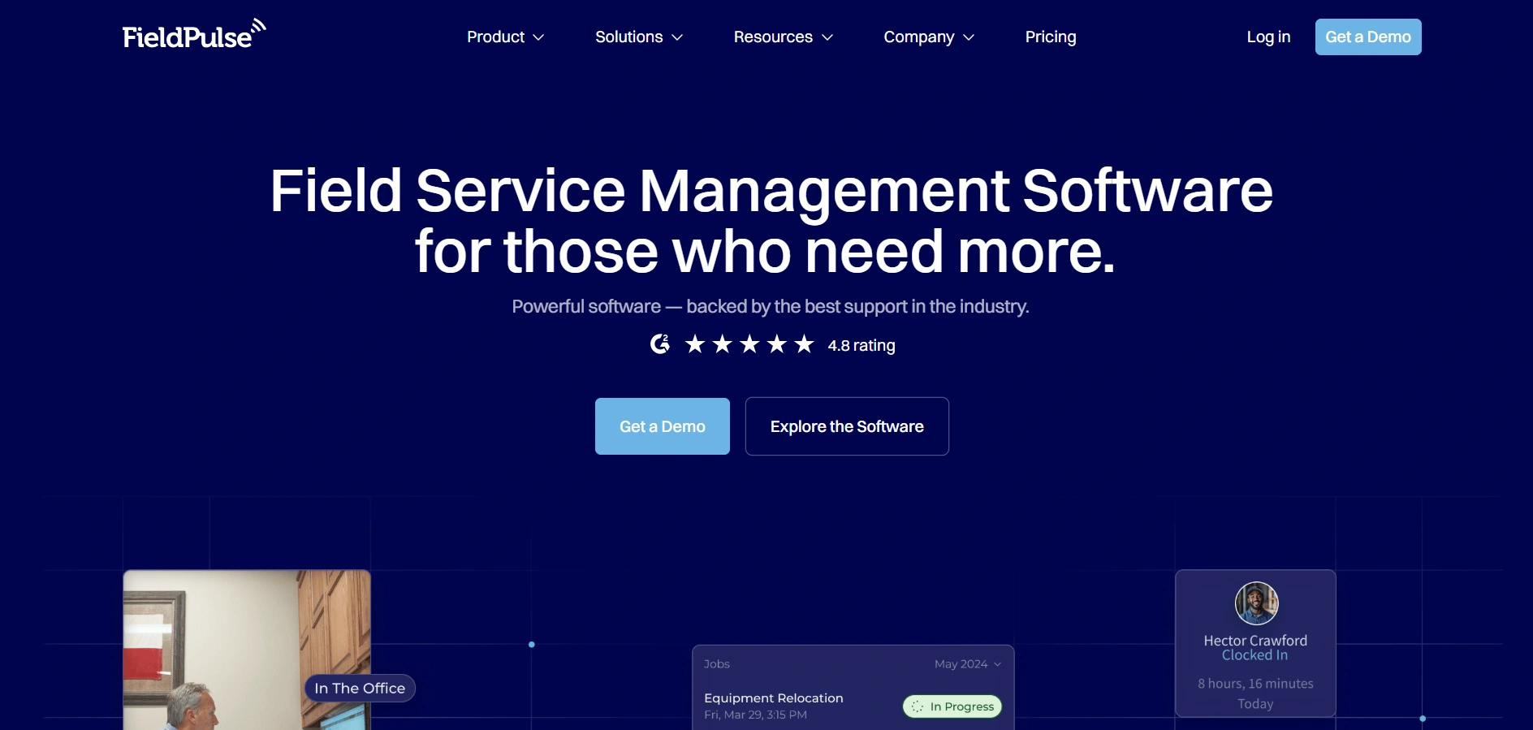Image resolution: width=1533 pixels, height=730 pixels.
Task: Click the G2 rating logo icon
Action: (x=660, y=344)
